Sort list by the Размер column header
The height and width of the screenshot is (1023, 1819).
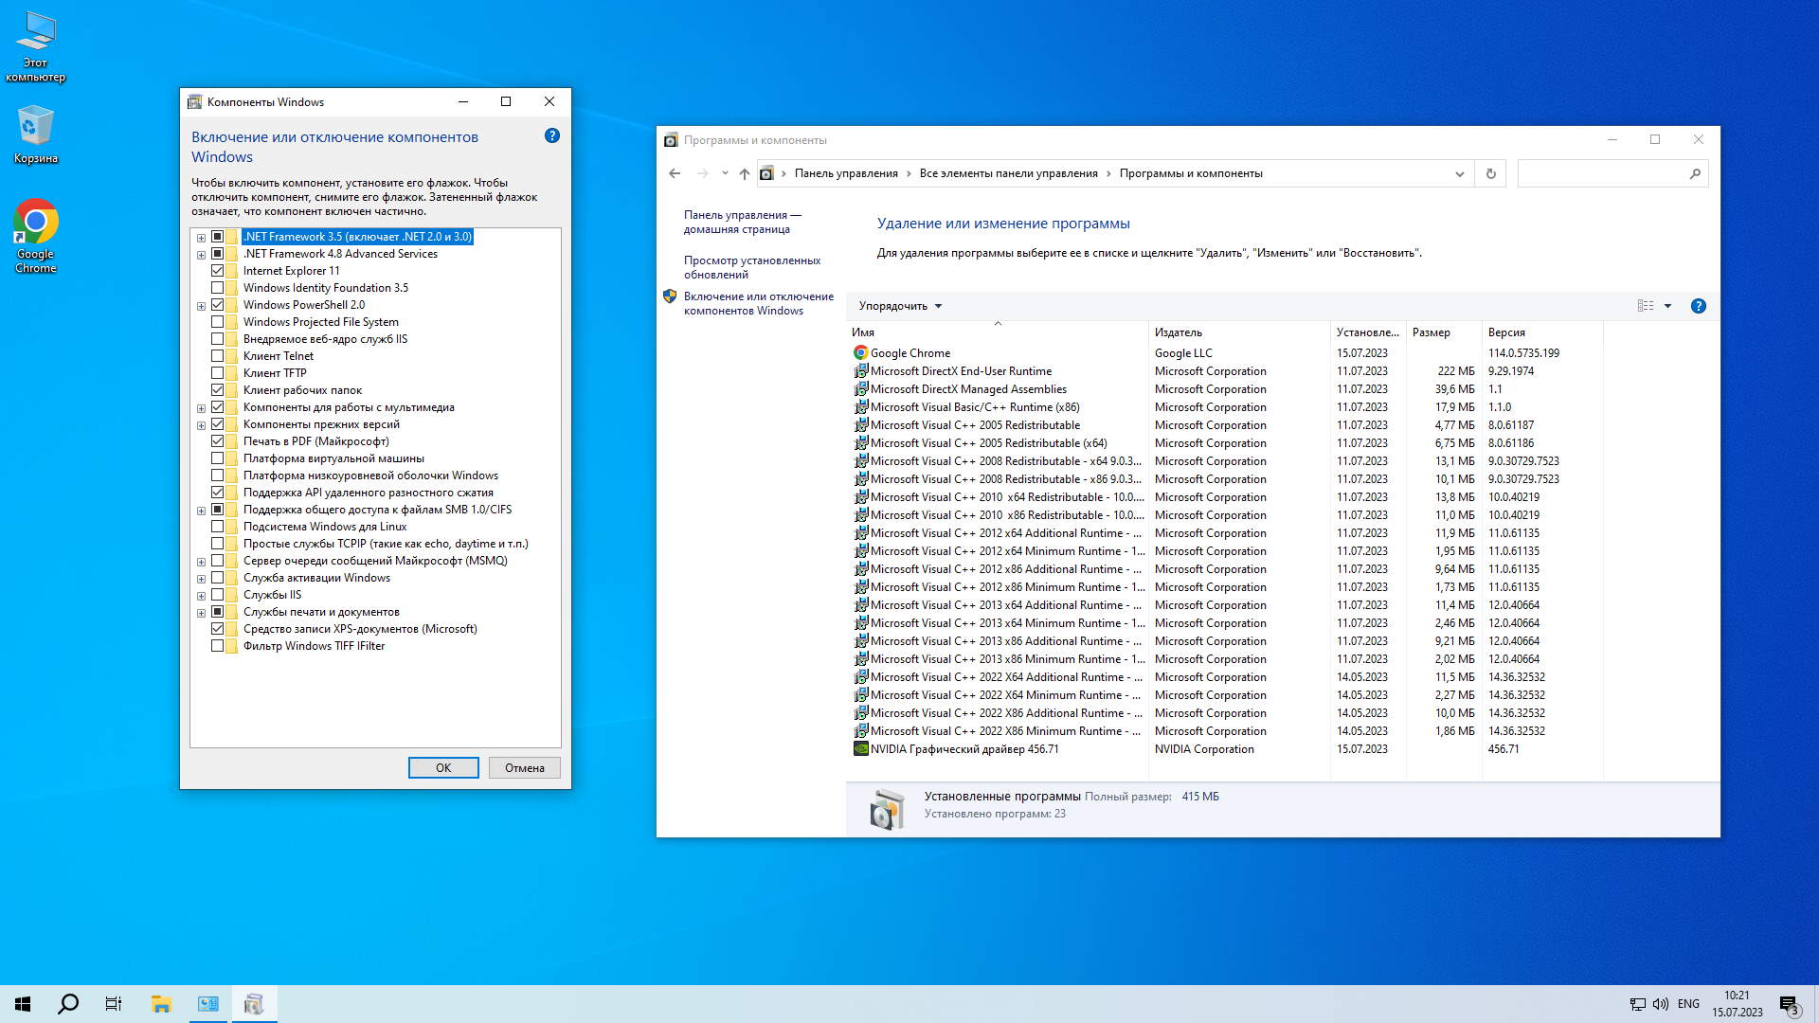click(x=1431, y=332)
